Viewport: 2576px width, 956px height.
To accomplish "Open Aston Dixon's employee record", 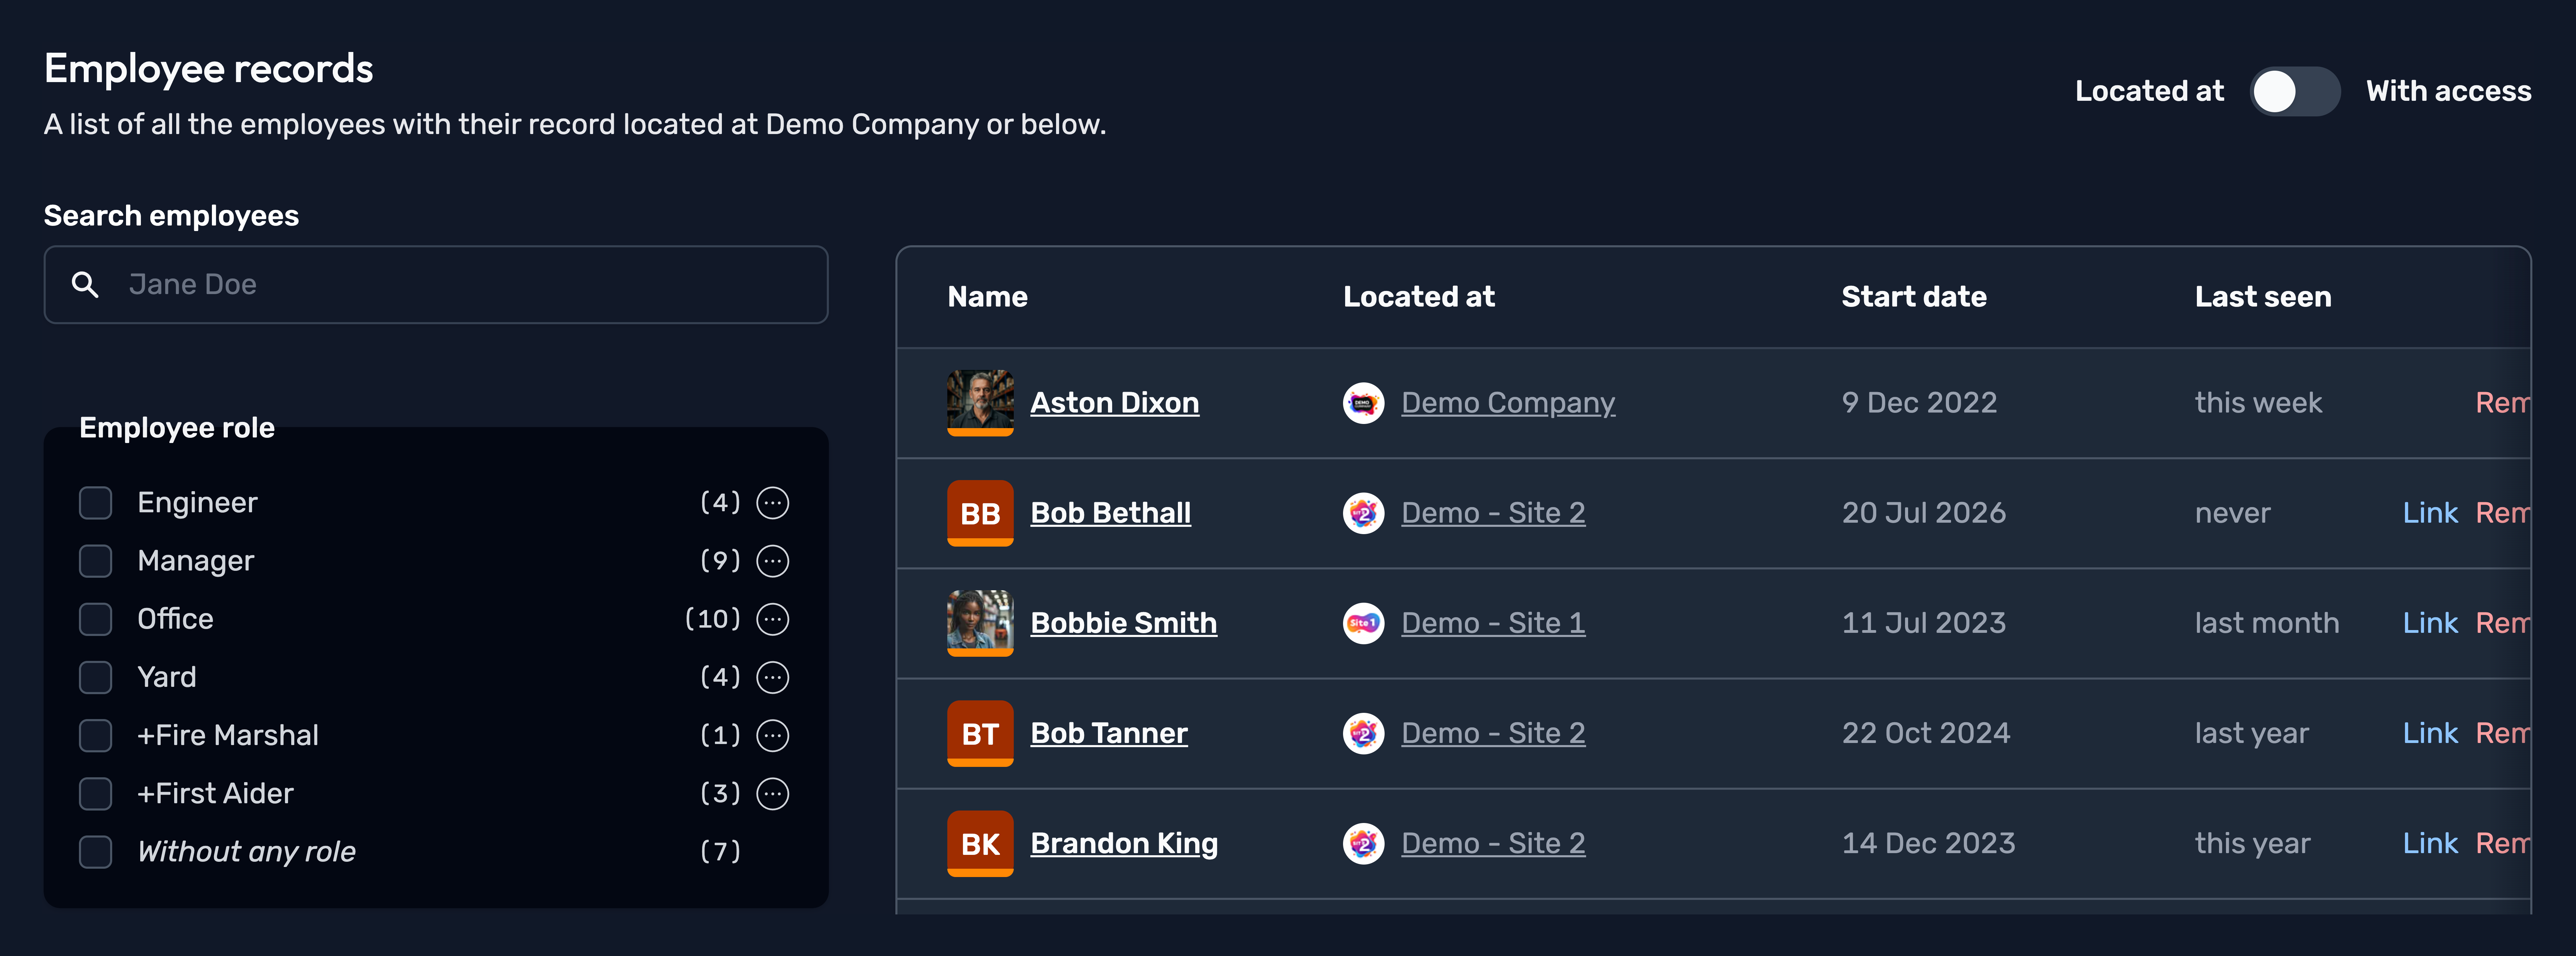I will 1114,403.
